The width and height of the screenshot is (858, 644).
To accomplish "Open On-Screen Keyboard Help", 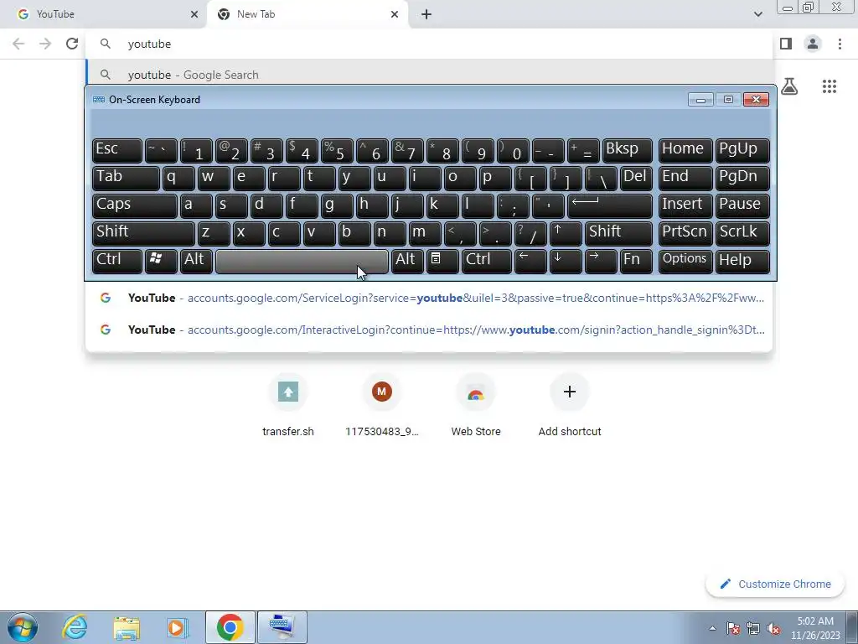I will coord(742,262).
